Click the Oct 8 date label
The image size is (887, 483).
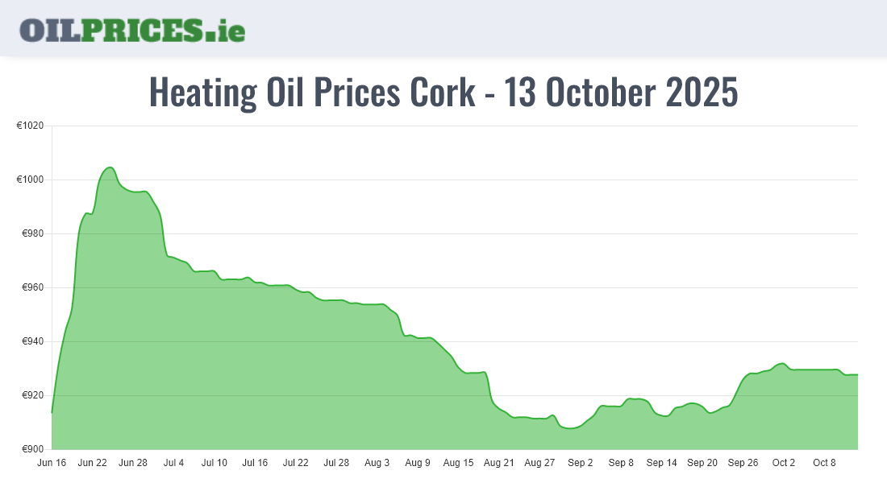click(824, 463)
